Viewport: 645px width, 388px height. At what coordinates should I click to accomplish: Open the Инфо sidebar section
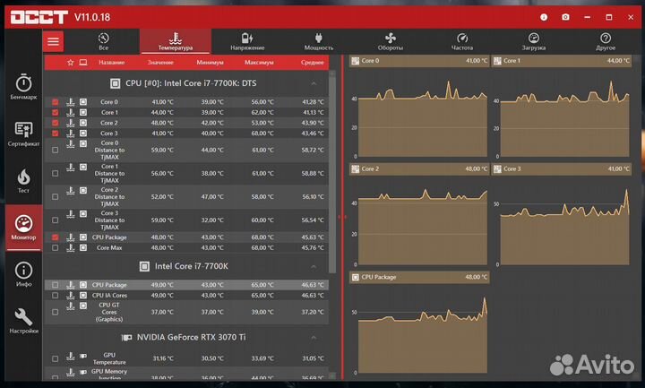coord(24,274)
